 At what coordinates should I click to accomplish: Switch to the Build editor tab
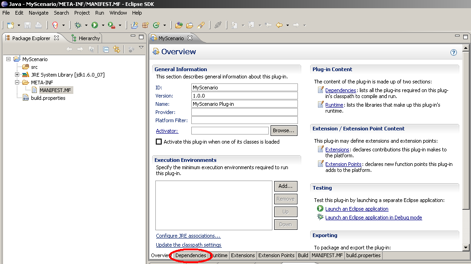click(x=303, y=255)
